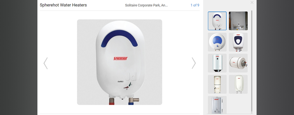
Task: Open the silver gas geyser thumbnail
Action: click(x=217, y=105)
